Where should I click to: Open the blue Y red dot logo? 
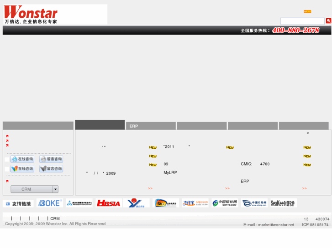136,203
